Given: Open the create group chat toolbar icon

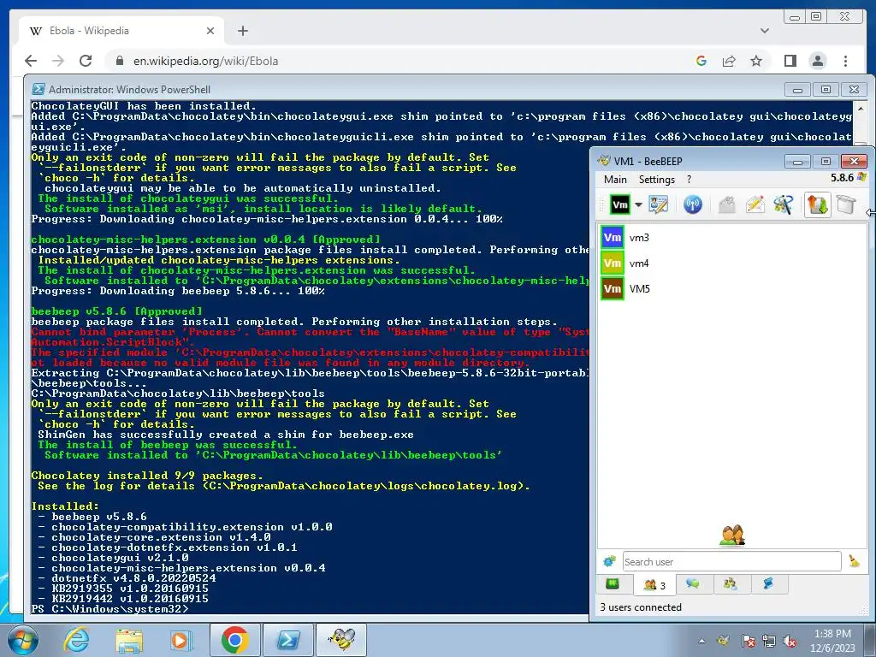Looking at the screenshot, I should tap(784, 205).
